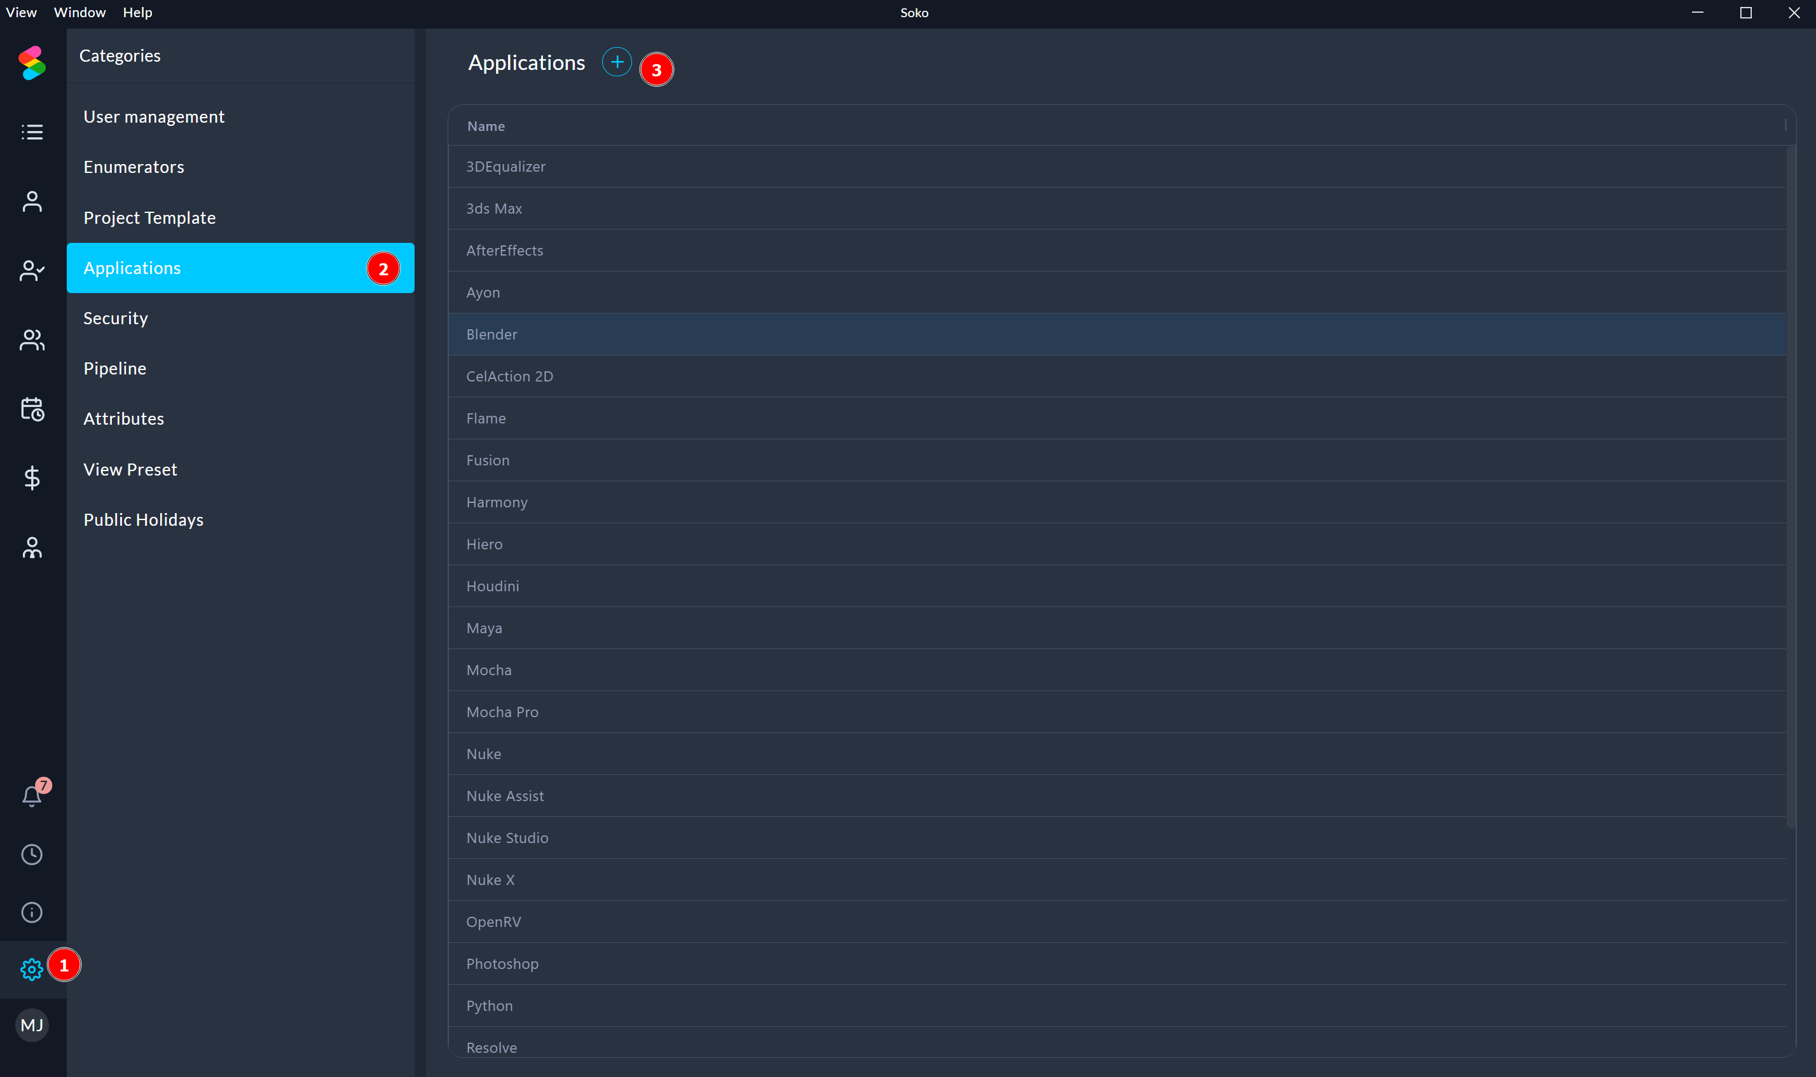
Task: Click the add application plus icon
Action: (x=616, y=62)
